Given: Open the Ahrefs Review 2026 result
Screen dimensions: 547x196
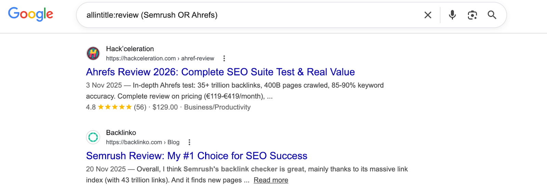Looking at the screenshot, I should click(220, 72).
